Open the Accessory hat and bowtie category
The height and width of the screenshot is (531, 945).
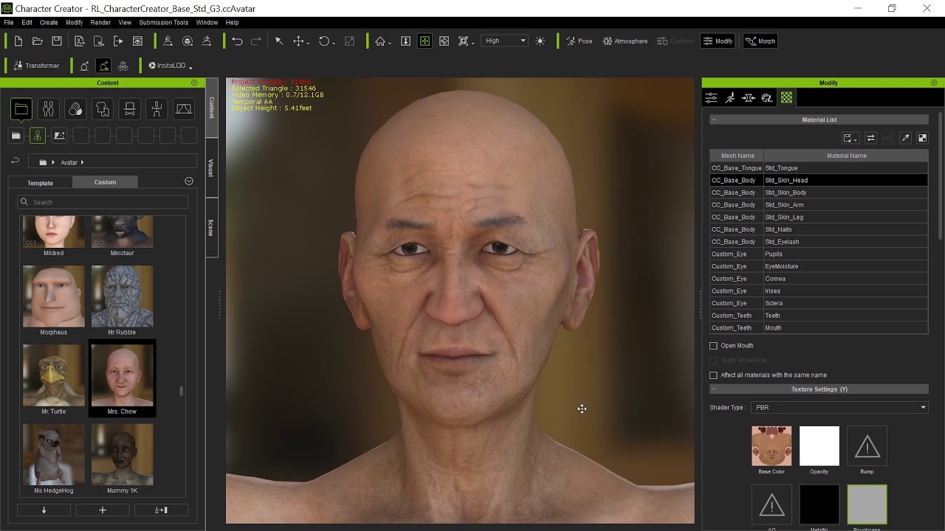129,109
